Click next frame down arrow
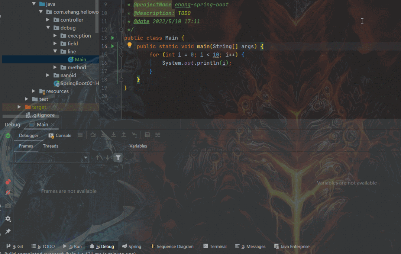This screenshot has height=254, width=401. point(108,158)
